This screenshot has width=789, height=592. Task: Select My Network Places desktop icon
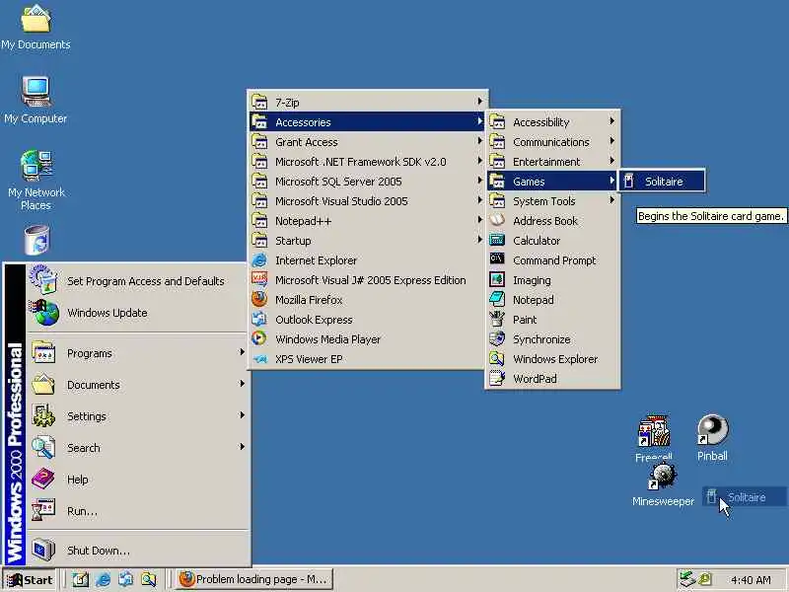coord(36,181)
